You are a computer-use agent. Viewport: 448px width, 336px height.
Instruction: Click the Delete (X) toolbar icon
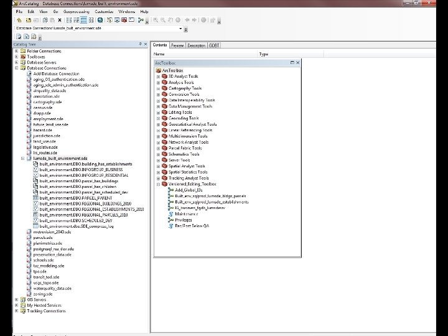[x=60, y=20]
